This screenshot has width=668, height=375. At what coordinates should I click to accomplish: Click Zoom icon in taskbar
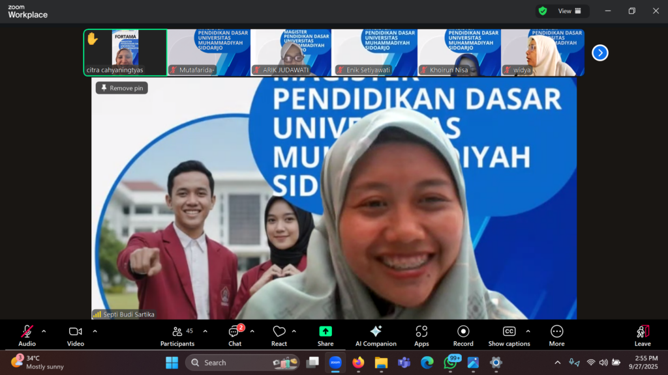pyautogui.click(x=336, y=363)
